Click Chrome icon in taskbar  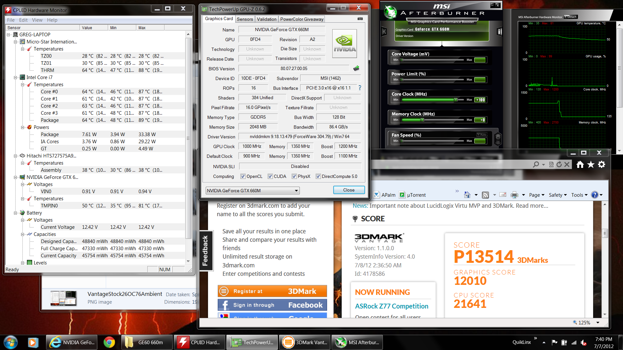click(x=109, y=342)
